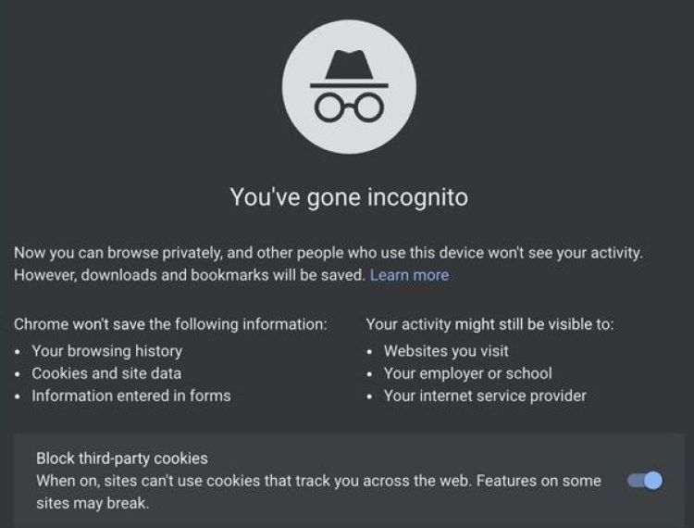Click "Chrome won't save the following information" heading

point(170,324)
